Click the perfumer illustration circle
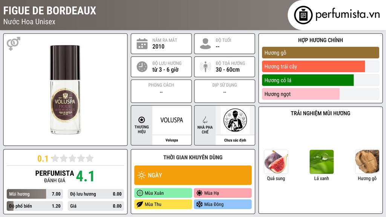 click(235, 120)
